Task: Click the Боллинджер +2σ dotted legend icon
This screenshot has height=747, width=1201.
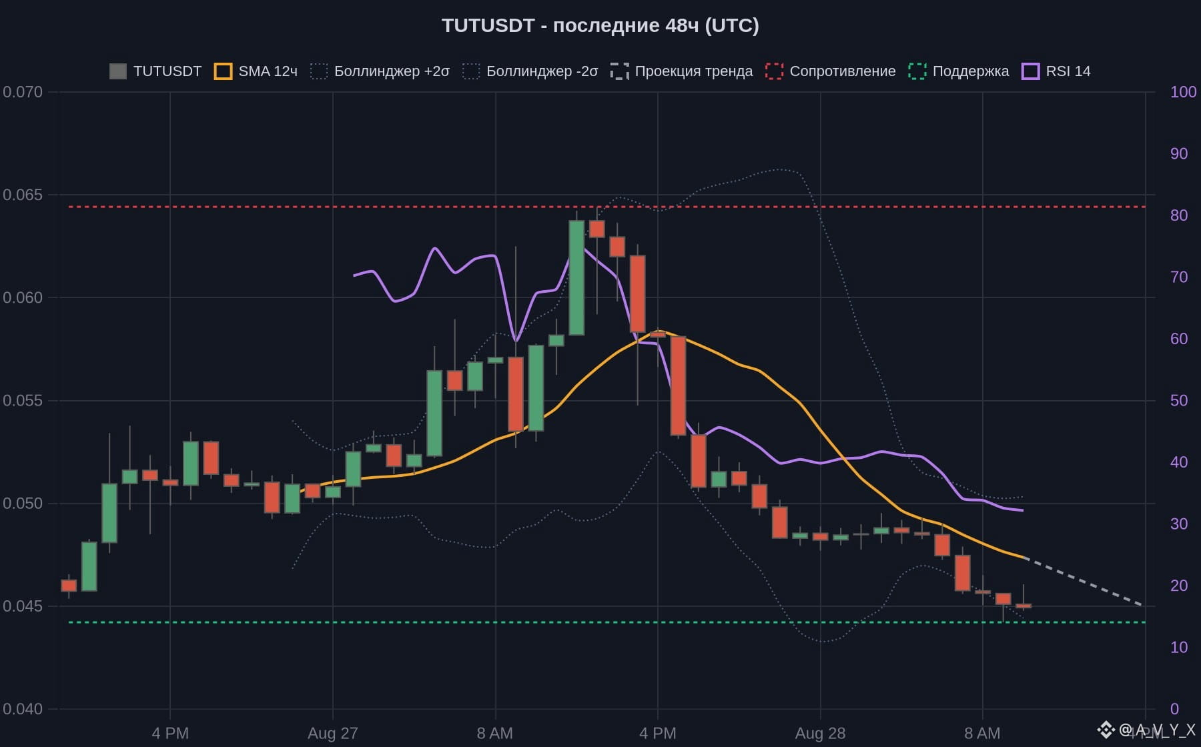Action: coord(319,71)
